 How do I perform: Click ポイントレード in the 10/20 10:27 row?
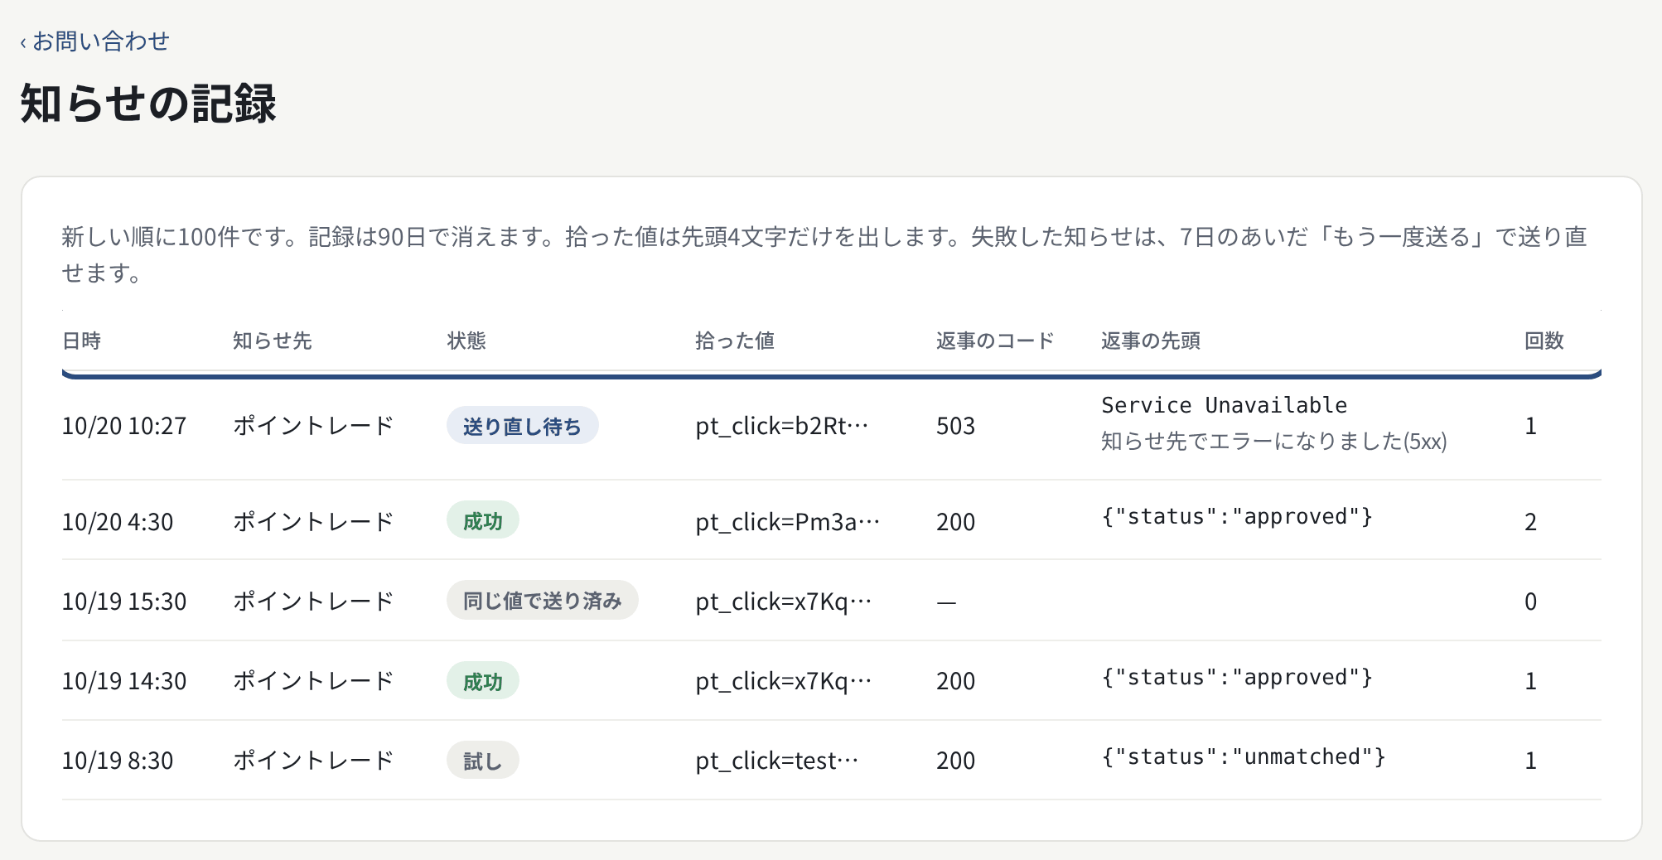(x=313, y=426)
